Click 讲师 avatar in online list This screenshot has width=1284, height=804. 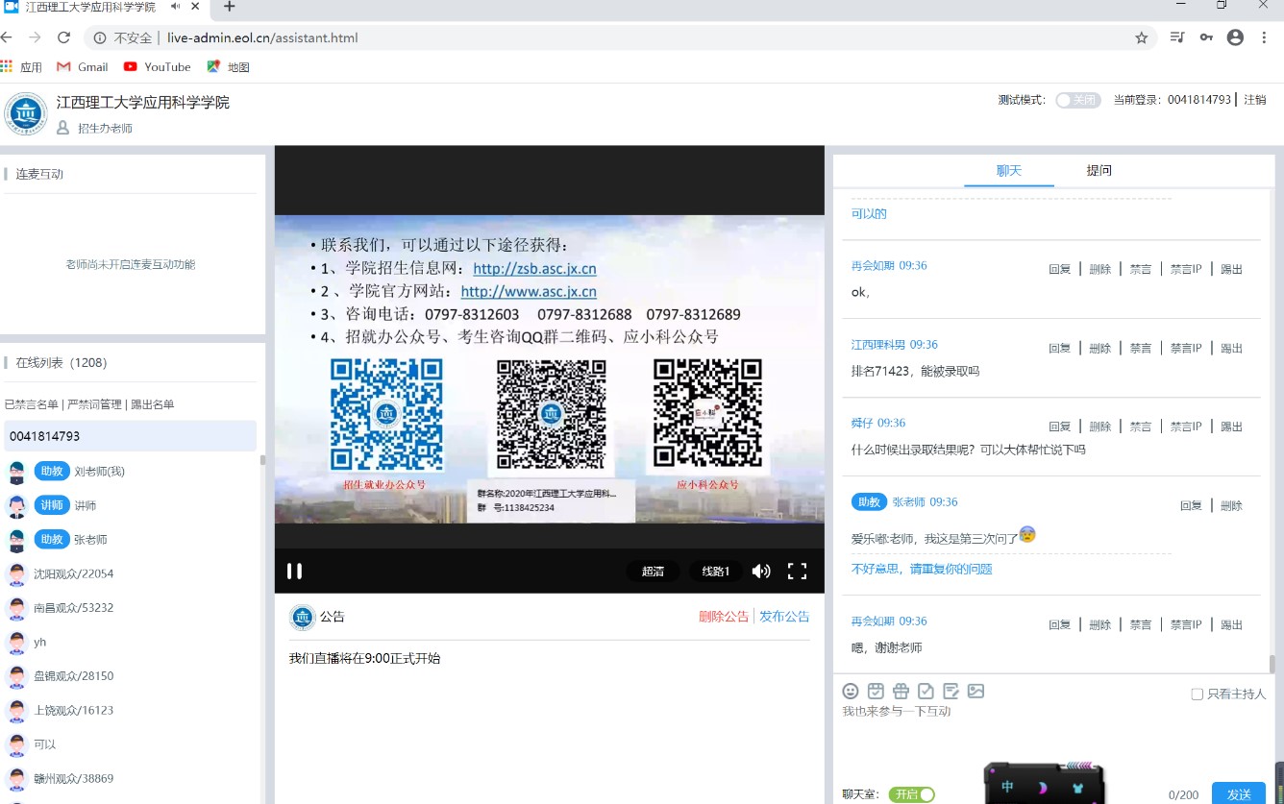[16, 506]
